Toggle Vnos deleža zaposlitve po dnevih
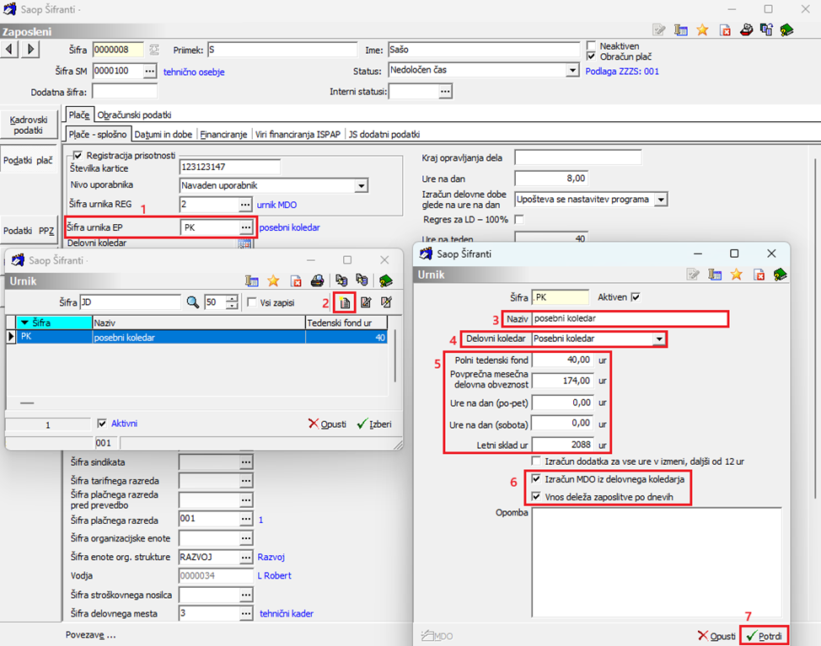The height and width of the screenshot is (646, 821). (536, 496)
